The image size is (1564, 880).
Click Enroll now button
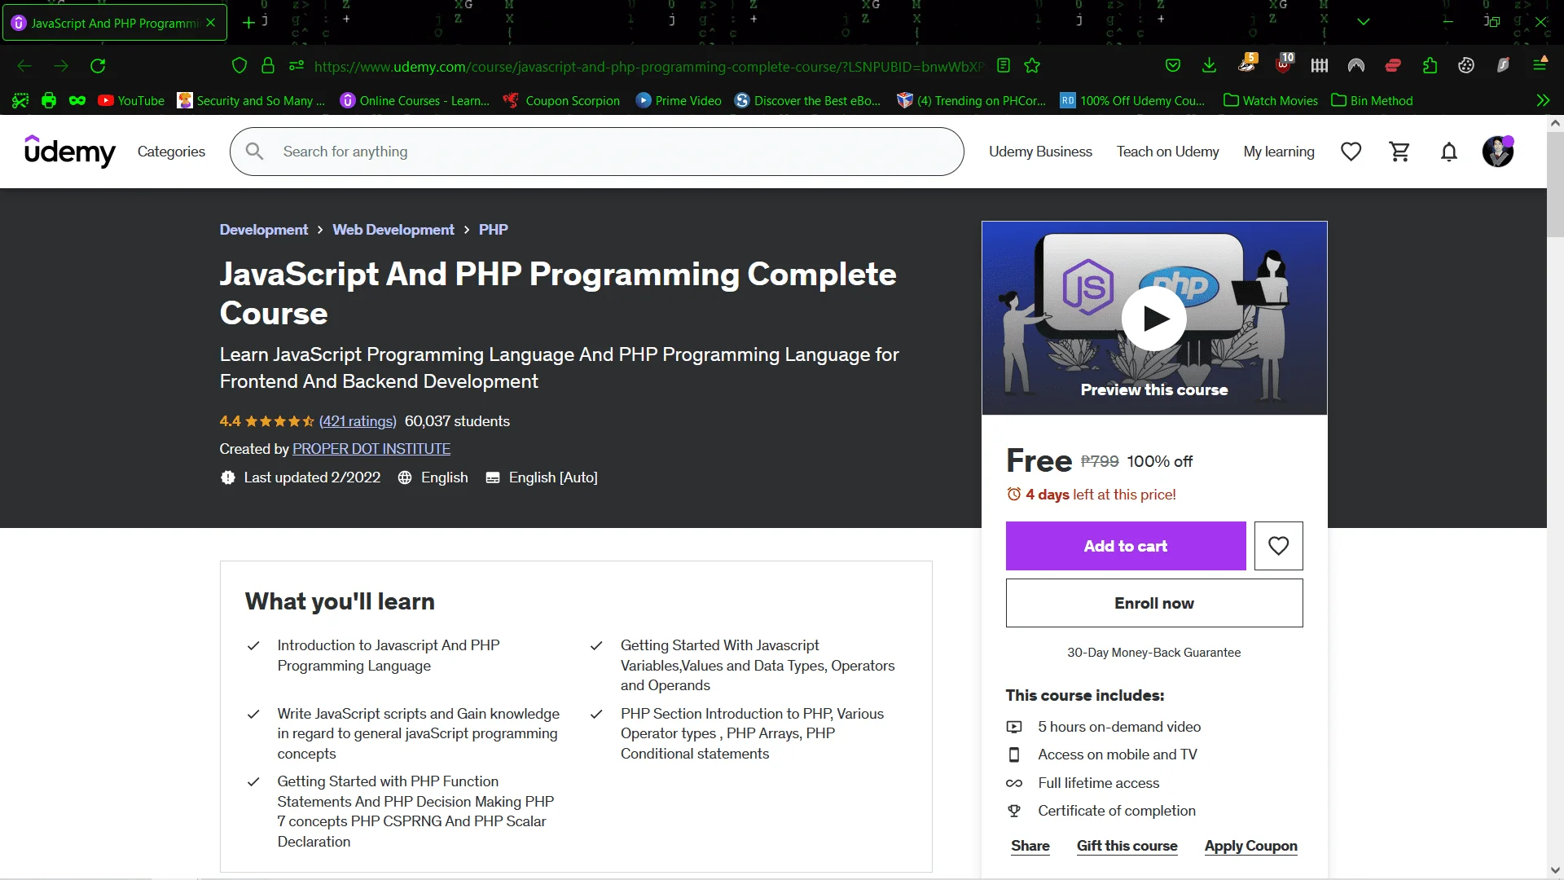click(x=1154, y=603)
